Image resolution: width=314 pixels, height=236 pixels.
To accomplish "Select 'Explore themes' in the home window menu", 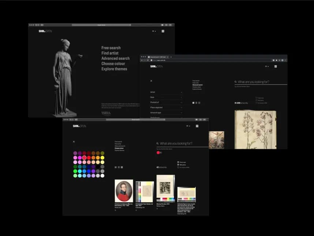I will point(114,69).
